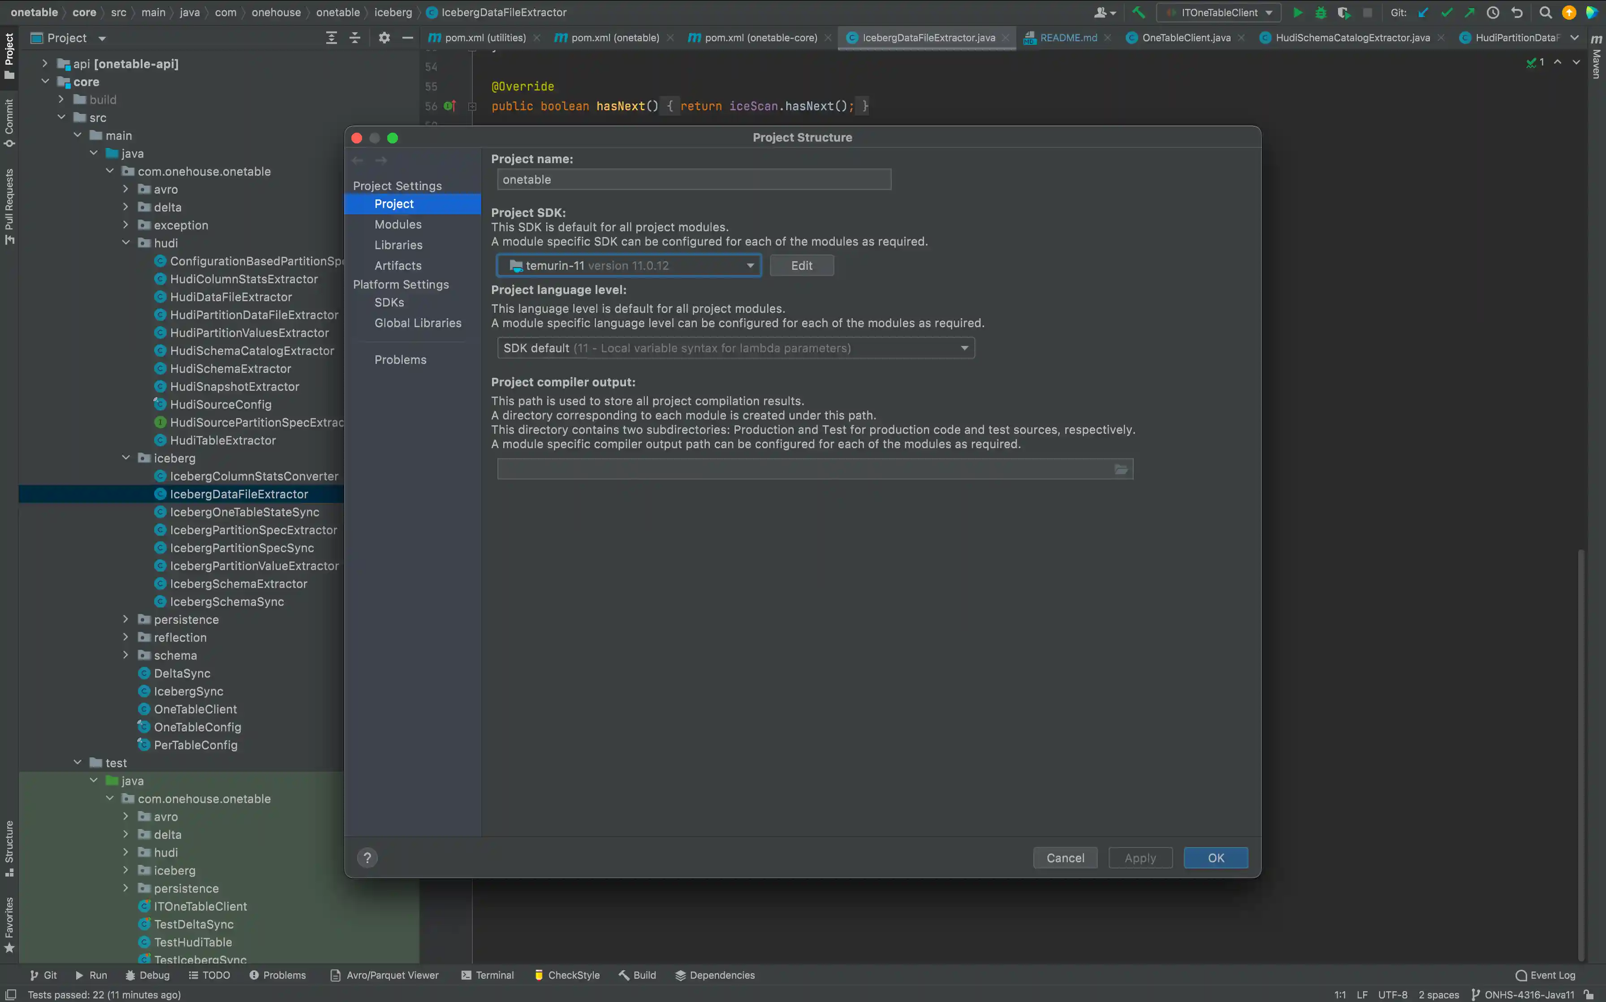The width and height of the screenshot is (1606, 1002).
Task: Collapse the iceberg package in tree
Action: coord(126,458)
